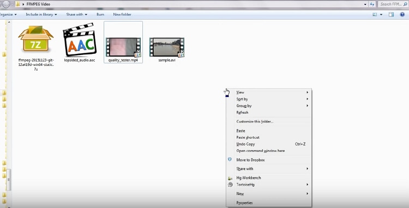Viewport: 409px width, 208px height.
Task: Choose Properties from the context menu
Action: pyautogui.click(x=269, y=203)
